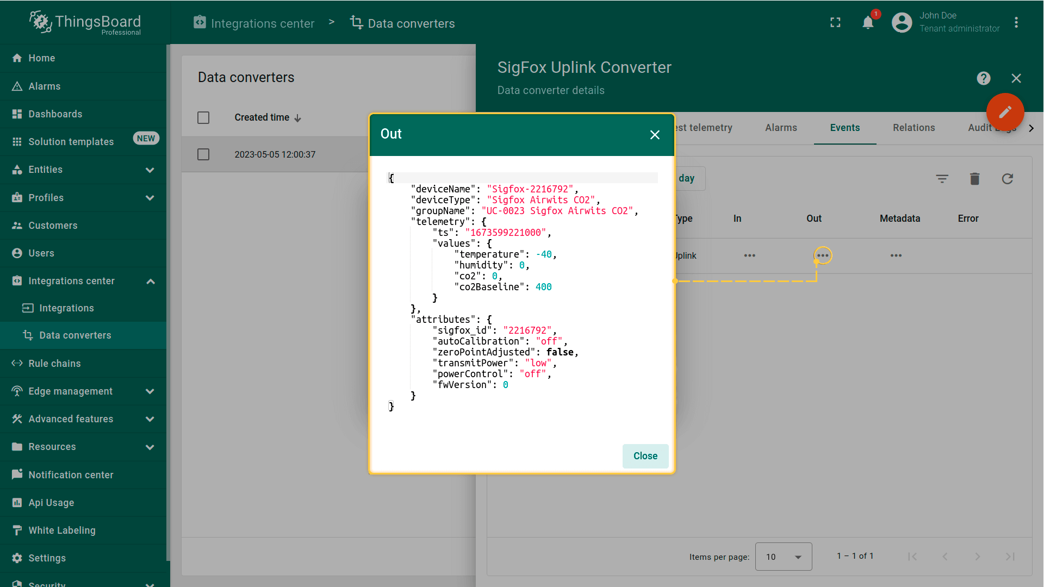Click the notification bell icon in header

[868, 22]
